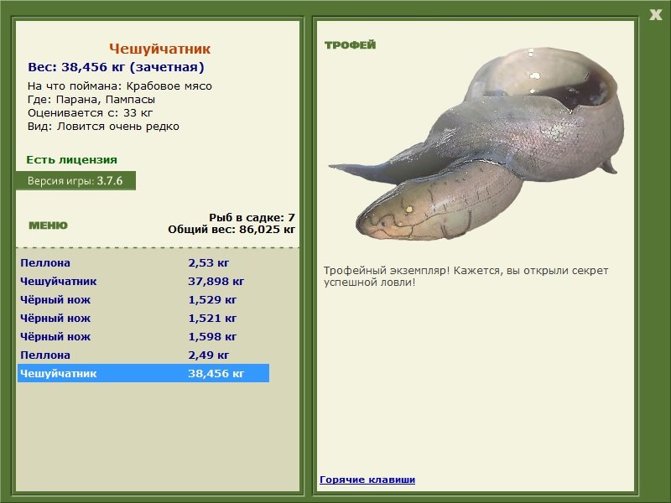Select Чёрный нож entry weighing 1,521 кг

coord(143,318)
